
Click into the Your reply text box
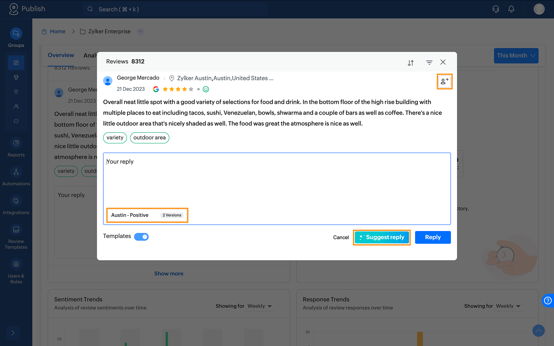pyautogui.click(x=277, y=181)
